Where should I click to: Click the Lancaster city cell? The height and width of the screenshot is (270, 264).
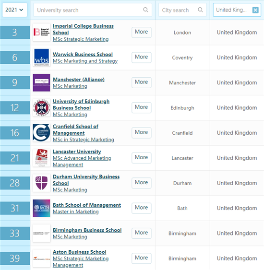[x=182, y=158]
